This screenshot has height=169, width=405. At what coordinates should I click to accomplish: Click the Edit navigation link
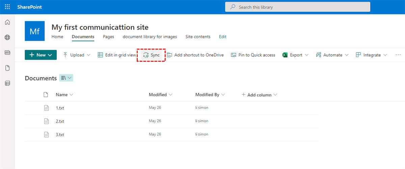click(x=223, y=37)
